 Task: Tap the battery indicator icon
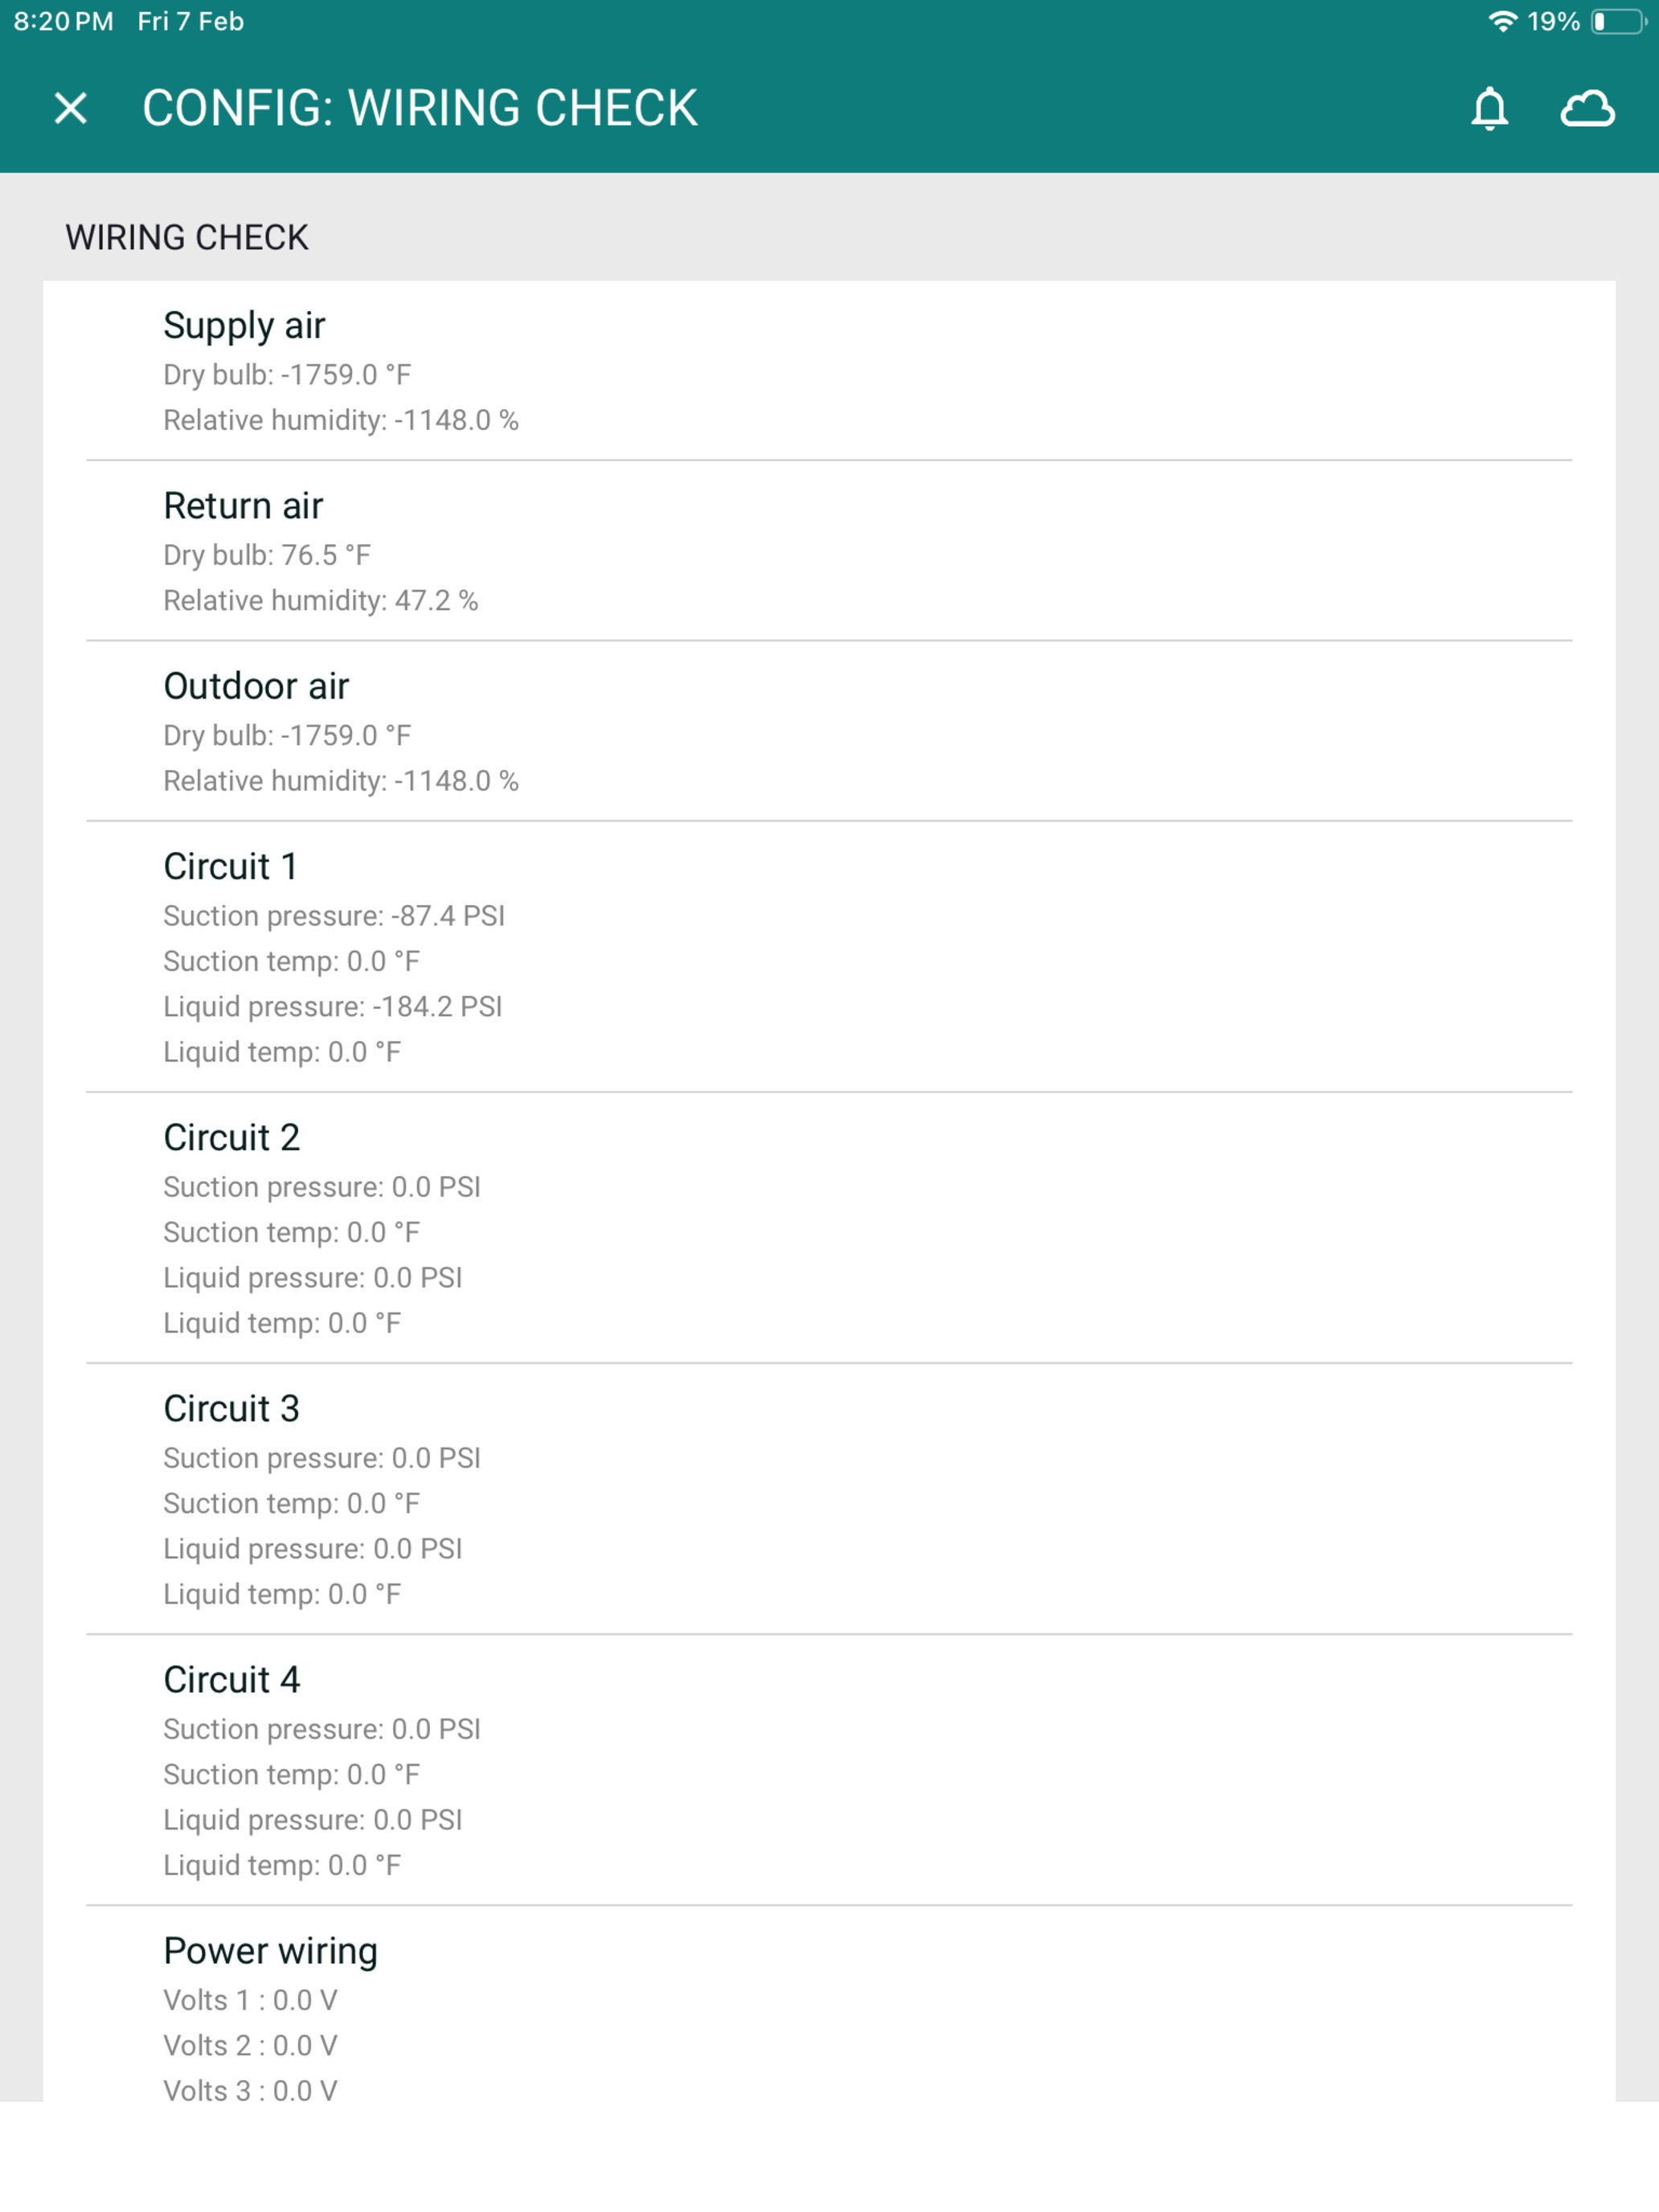(1619, 21)
